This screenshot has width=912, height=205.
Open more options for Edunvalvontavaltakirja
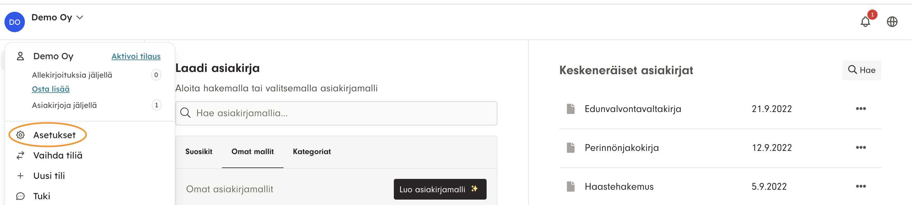(860, 109)
